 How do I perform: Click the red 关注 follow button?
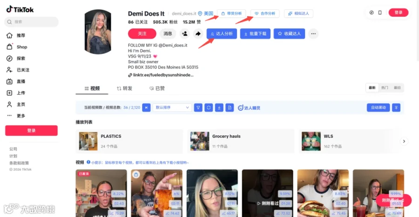point(142,33)
